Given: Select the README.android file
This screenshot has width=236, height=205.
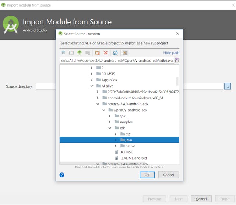Looking at the screenshot, I should point(133,158).
